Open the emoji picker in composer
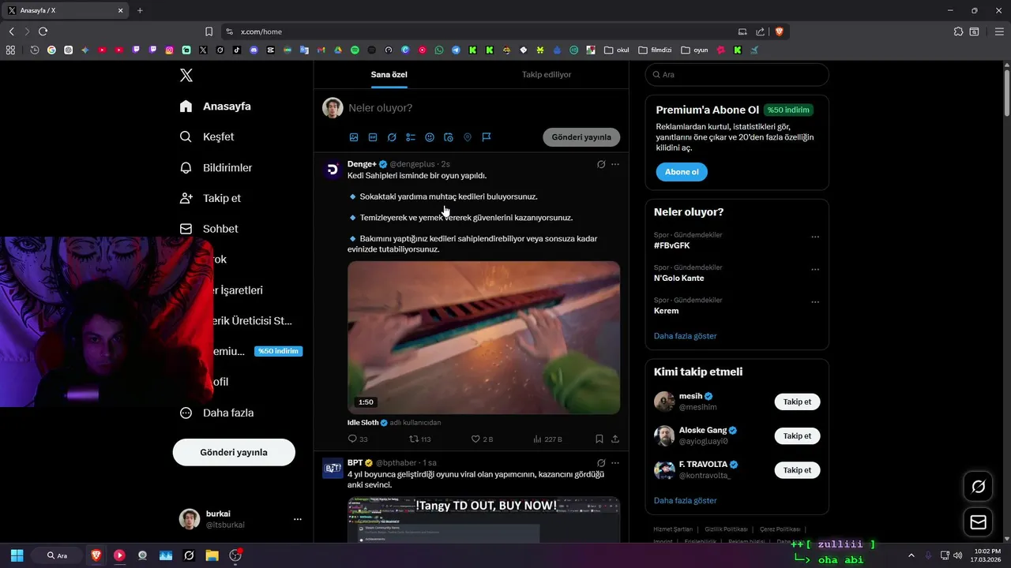The image size is (1011, 568). pyautogui.click(x=430, y=137)
